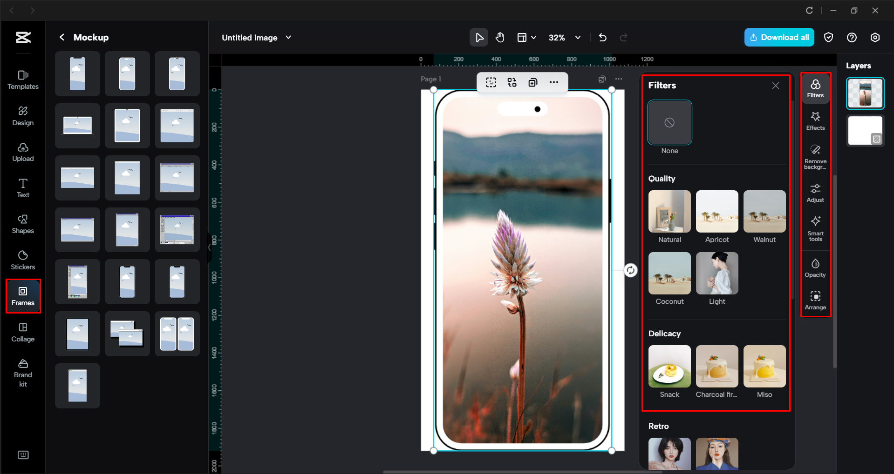Apply the Natural quality filter
This screenshot has width=894, height=474.
tap(669, 211)
